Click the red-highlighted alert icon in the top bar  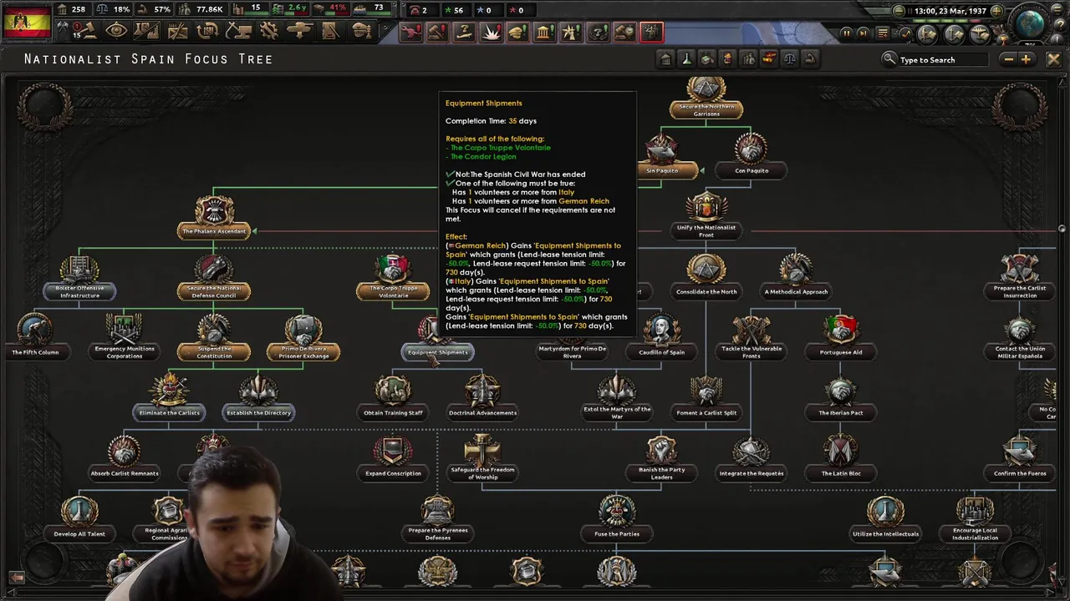click(651, 33)
